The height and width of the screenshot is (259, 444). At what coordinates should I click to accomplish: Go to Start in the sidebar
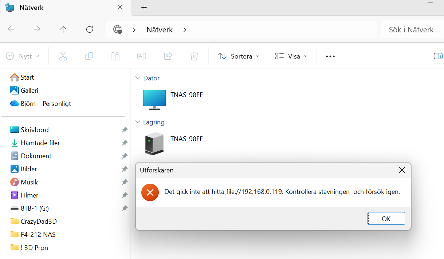[22, 77]
